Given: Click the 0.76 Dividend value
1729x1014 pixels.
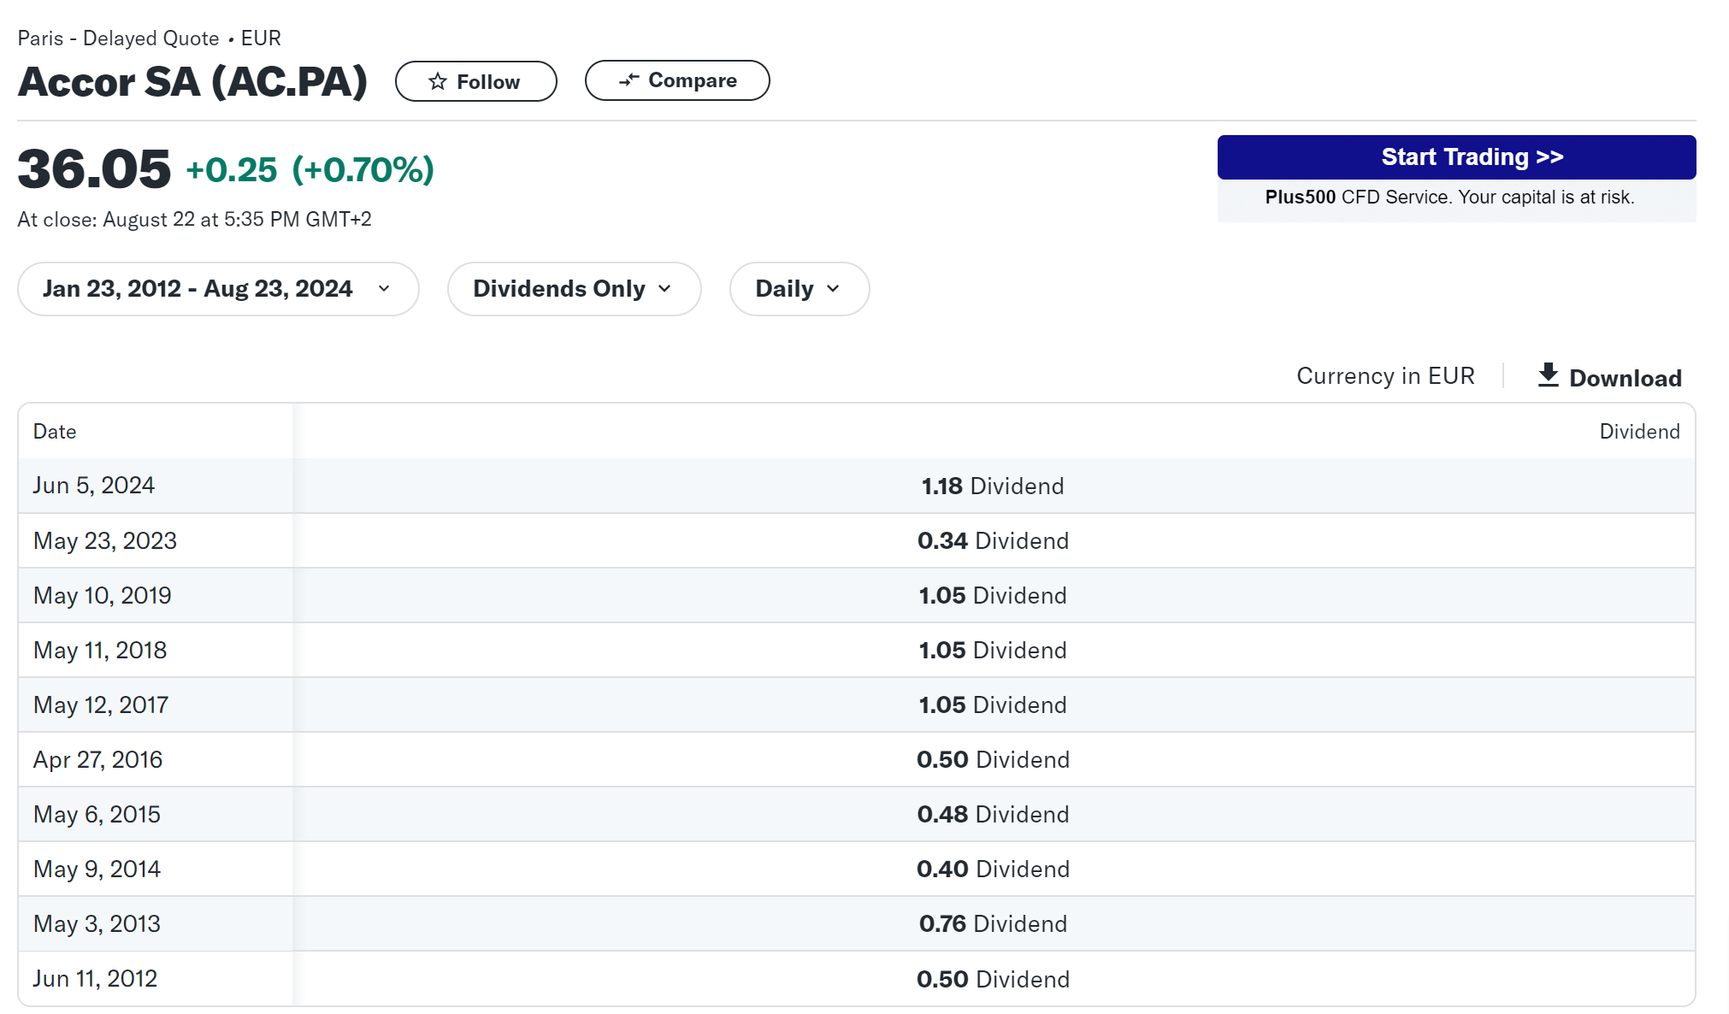Looking at the screenshot, I should coord(993,924).
